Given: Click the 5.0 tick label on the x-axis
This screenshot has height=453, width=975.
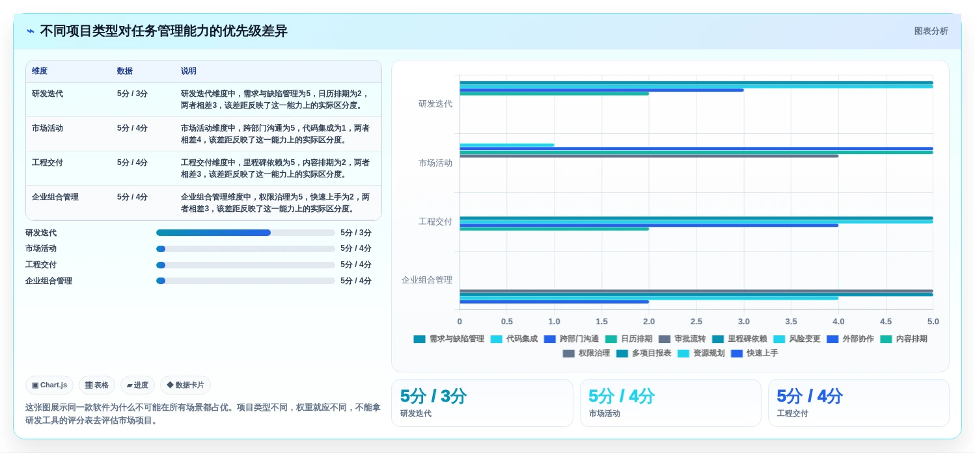Looking at the screenshot, I should [x=933, y=321].
